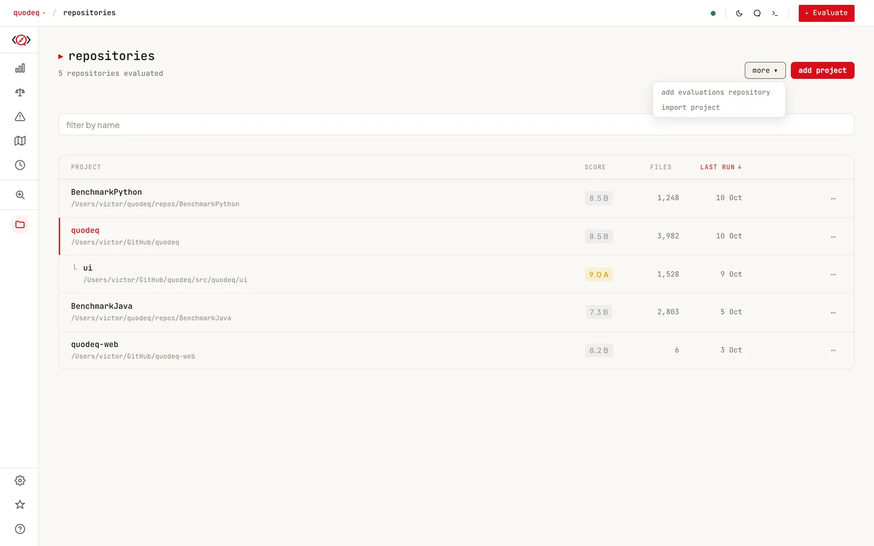Open row actions menu for quodeq
This screenshot has width=874, height=546.
833,237
